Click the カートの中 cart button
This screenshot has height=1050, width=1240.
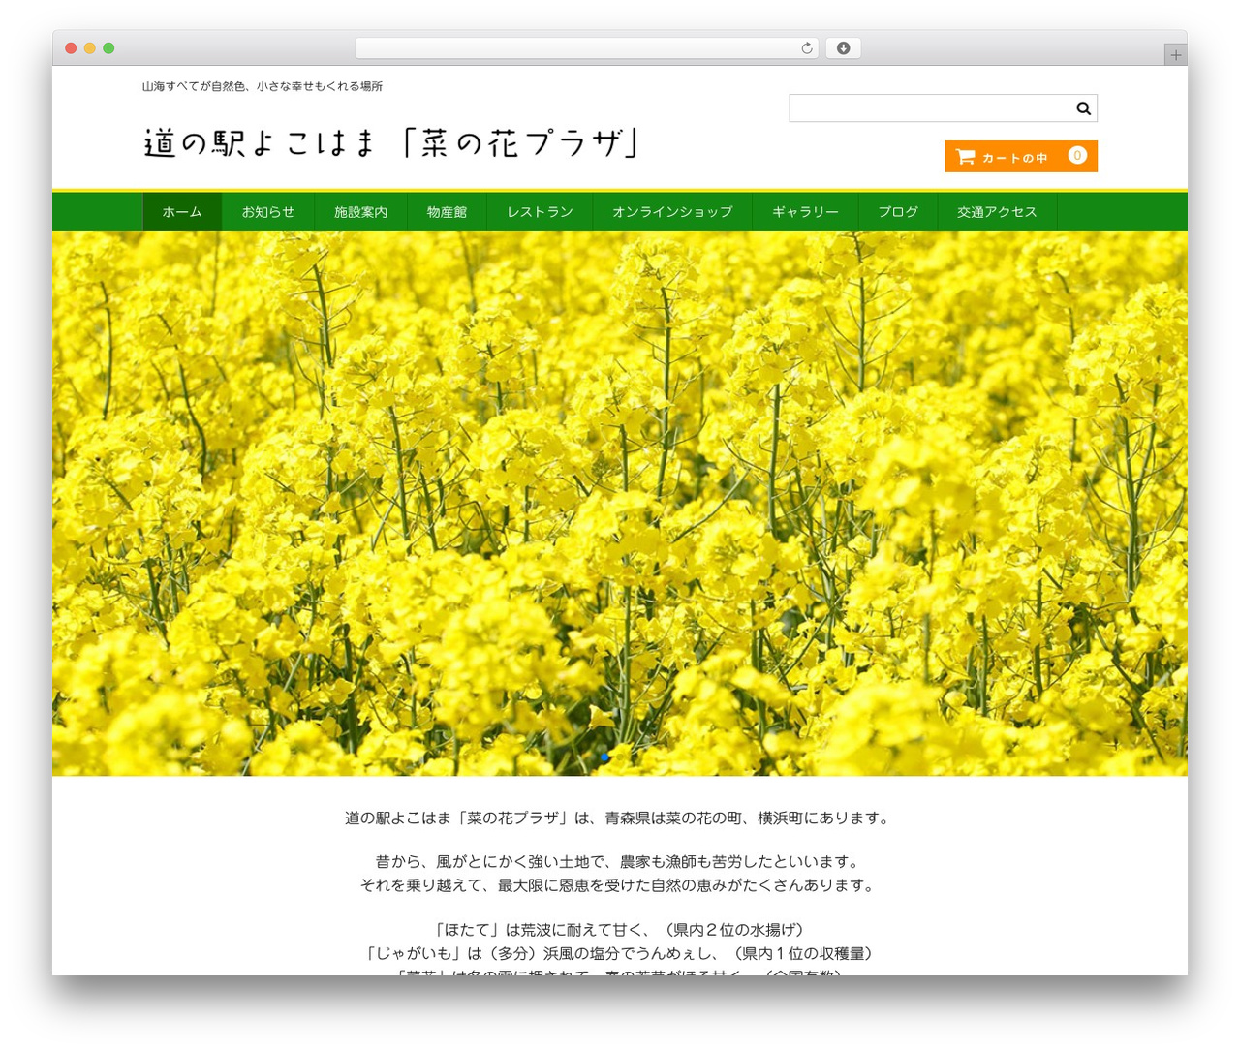coord(1021,157)
